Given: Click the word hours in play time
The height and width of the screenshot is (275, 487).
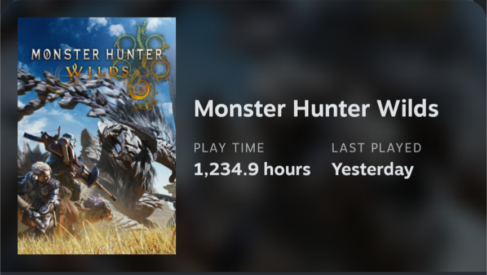Looking at the screenshot, I should tap(287, 170).
